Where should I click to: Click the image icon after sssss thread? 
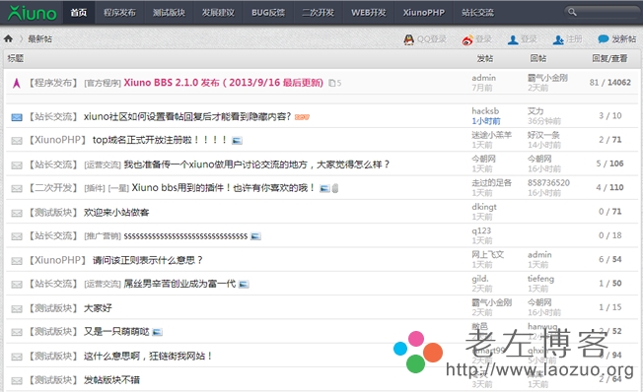[x=255, y=236]
